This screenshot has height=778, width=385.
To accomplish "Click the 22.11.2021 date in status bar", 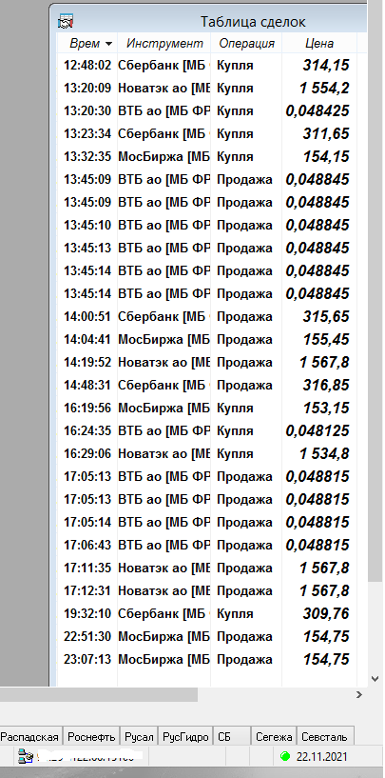I will (x=321, y=757).
